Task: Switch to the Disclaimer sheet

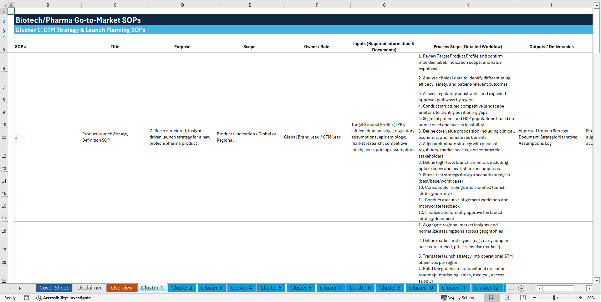Action: [89, 288]
